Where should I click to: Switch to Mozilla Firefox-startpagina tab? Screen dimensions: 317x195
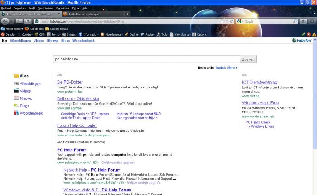point(92,14)
